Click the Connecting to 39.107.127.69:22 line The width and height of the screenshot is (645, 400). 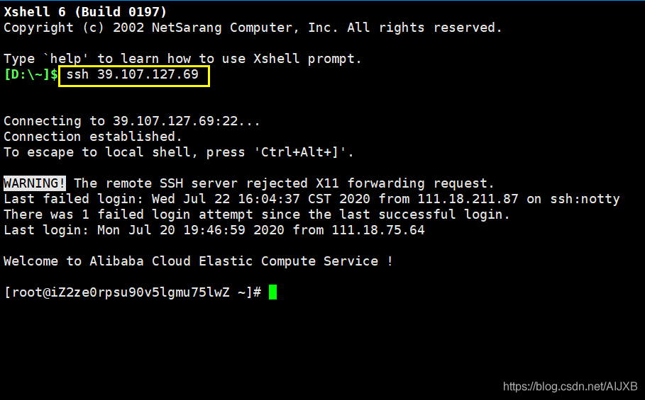pyautogui.click(x=132, y=121)
